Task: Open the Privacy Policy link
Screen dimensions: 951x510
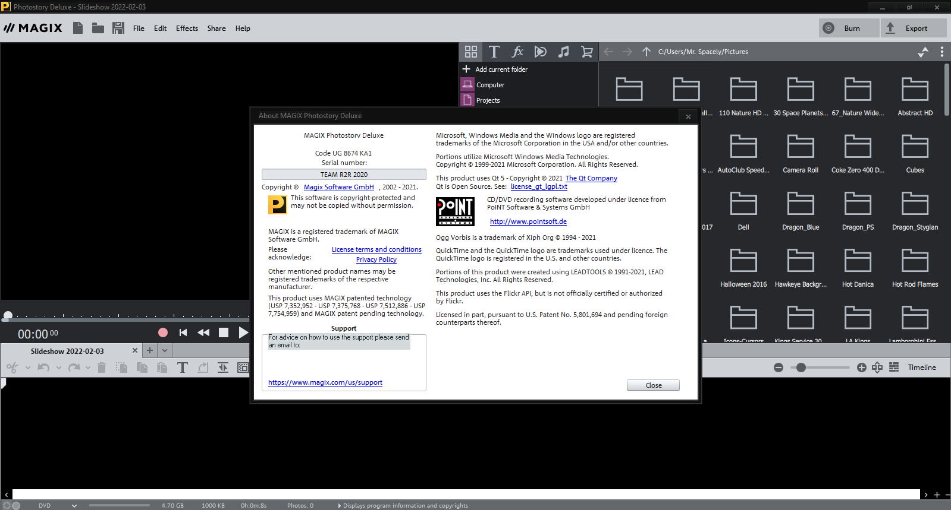Action: [376, 259]
